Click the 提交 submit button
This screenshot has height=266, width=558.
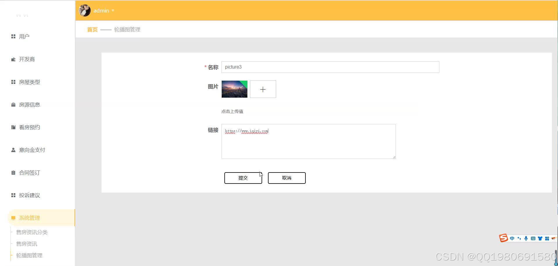click(243, 178)
